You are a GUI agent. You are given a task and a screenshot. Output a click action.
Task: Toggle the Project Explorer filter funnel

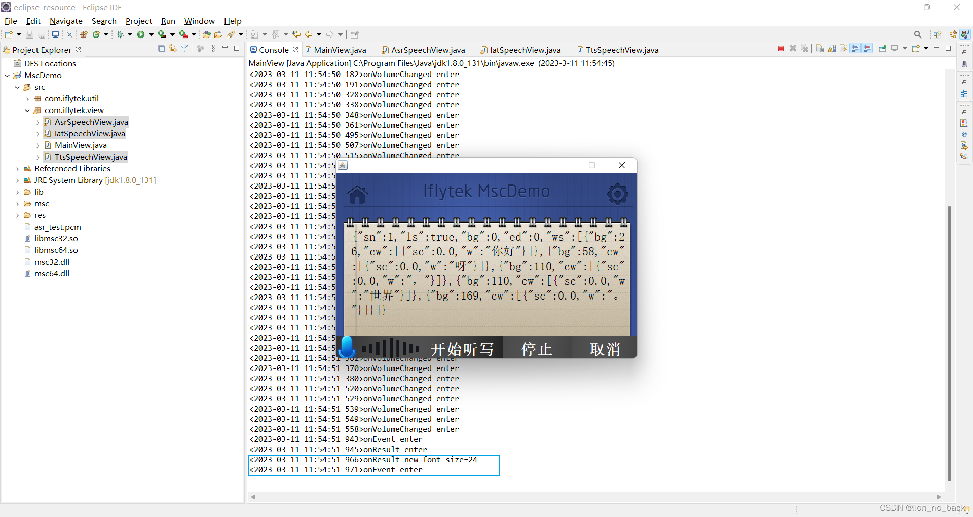click(x=184, y=48)
